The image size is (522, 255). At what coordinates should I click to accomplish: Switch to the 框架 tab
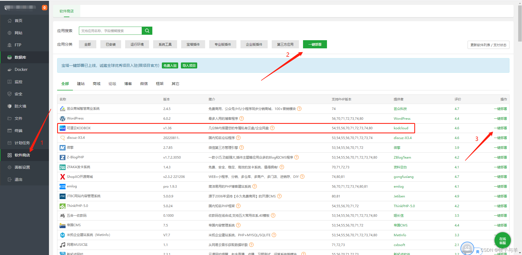tap(160, 84)
